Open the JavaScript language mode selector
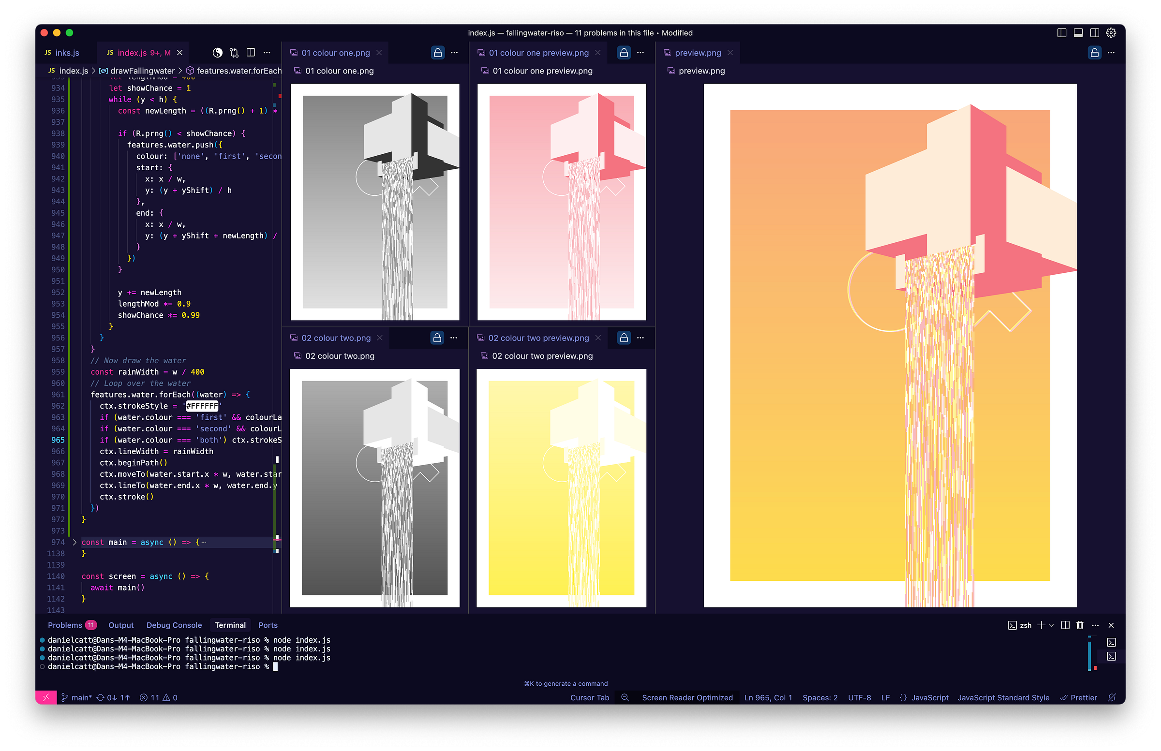Screen dimensions: 1161x751 (x=929, y=698)
